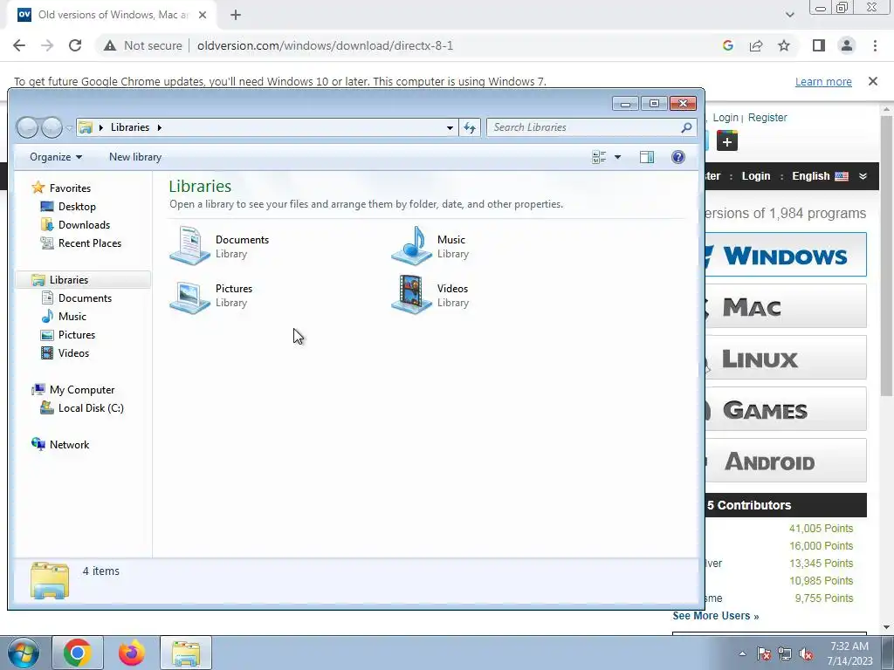Click Chrome reload page icon
The height and width of the screenshot is (670, 894).
pyautogui.click(x=75, y=45)
